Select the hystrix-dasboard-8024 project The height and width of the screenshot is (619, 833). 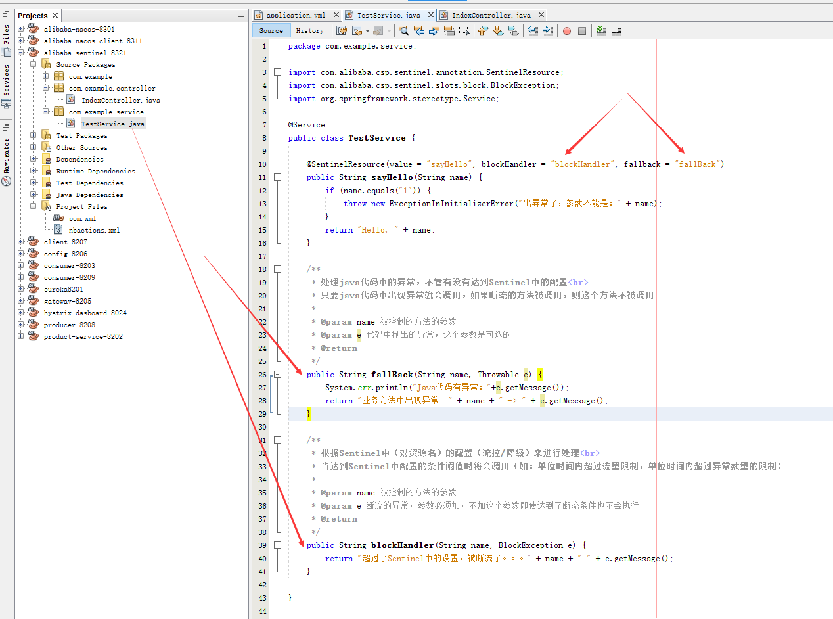tap(85, 313)
